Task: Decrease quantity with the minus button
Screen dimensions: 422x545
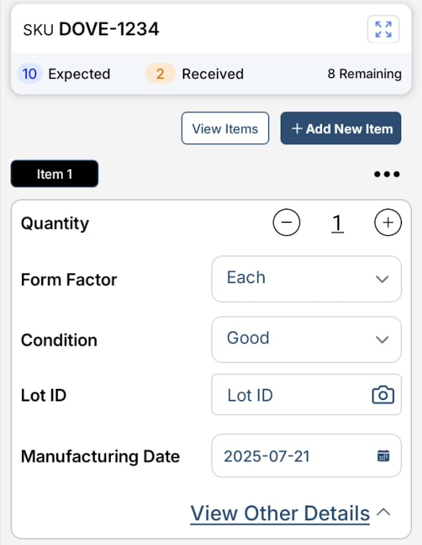Action: [x=286, y=223]
